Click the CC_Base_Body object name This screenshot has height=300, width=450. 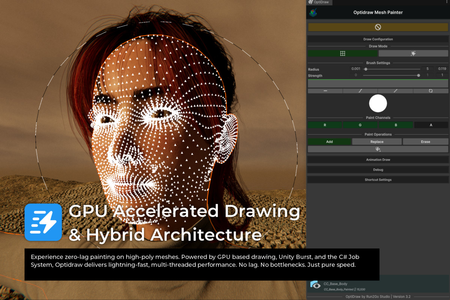click(335, 284)
